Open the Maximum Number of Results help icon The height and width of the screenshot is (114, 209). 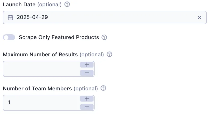tap(109, 54)
